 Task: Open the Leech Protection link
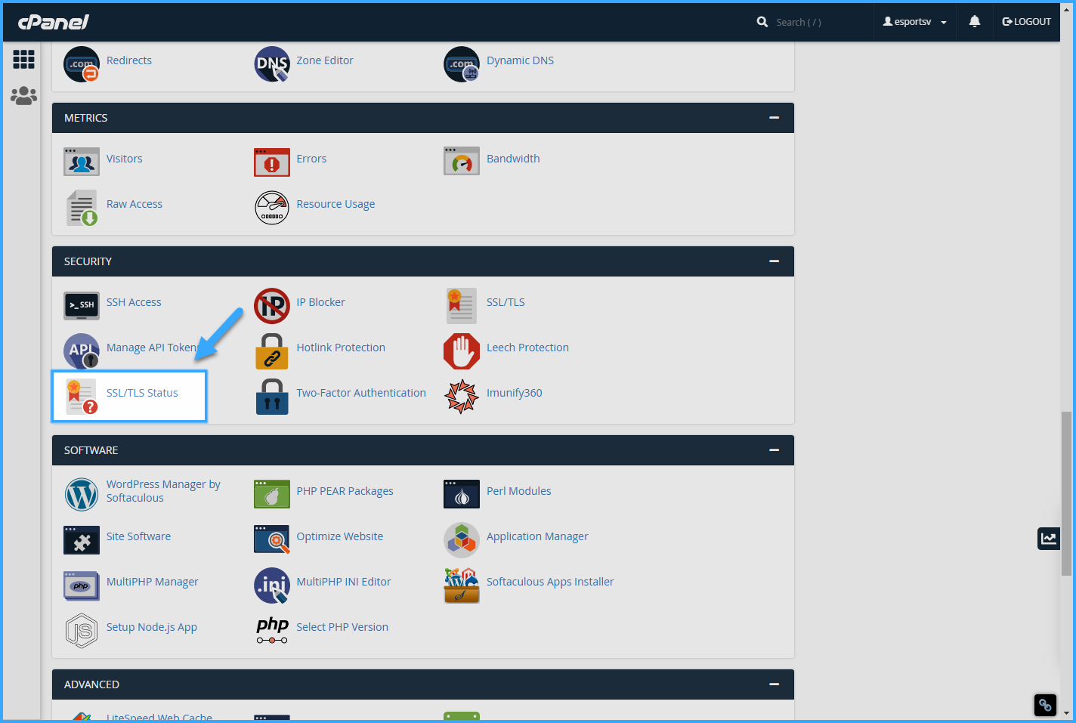527,348
